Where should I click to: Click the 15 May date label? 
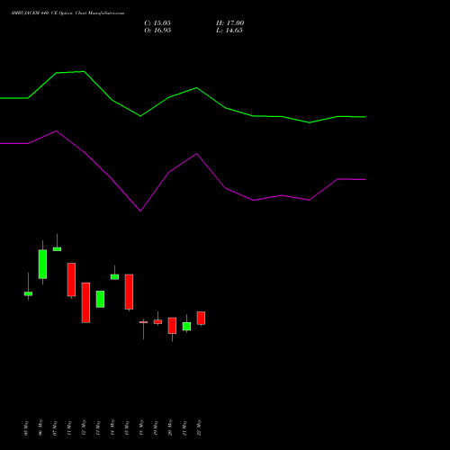pos(127,427)
